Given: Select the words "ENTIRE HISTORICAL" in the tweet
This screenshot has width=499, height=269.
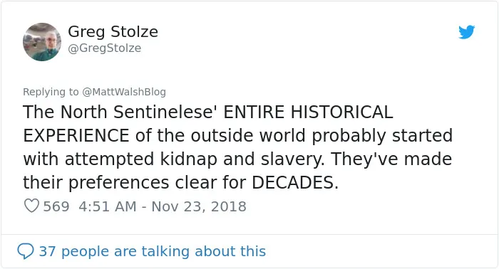Looking at the screenshot, I should pyautogui.click(x=308, y=112).
